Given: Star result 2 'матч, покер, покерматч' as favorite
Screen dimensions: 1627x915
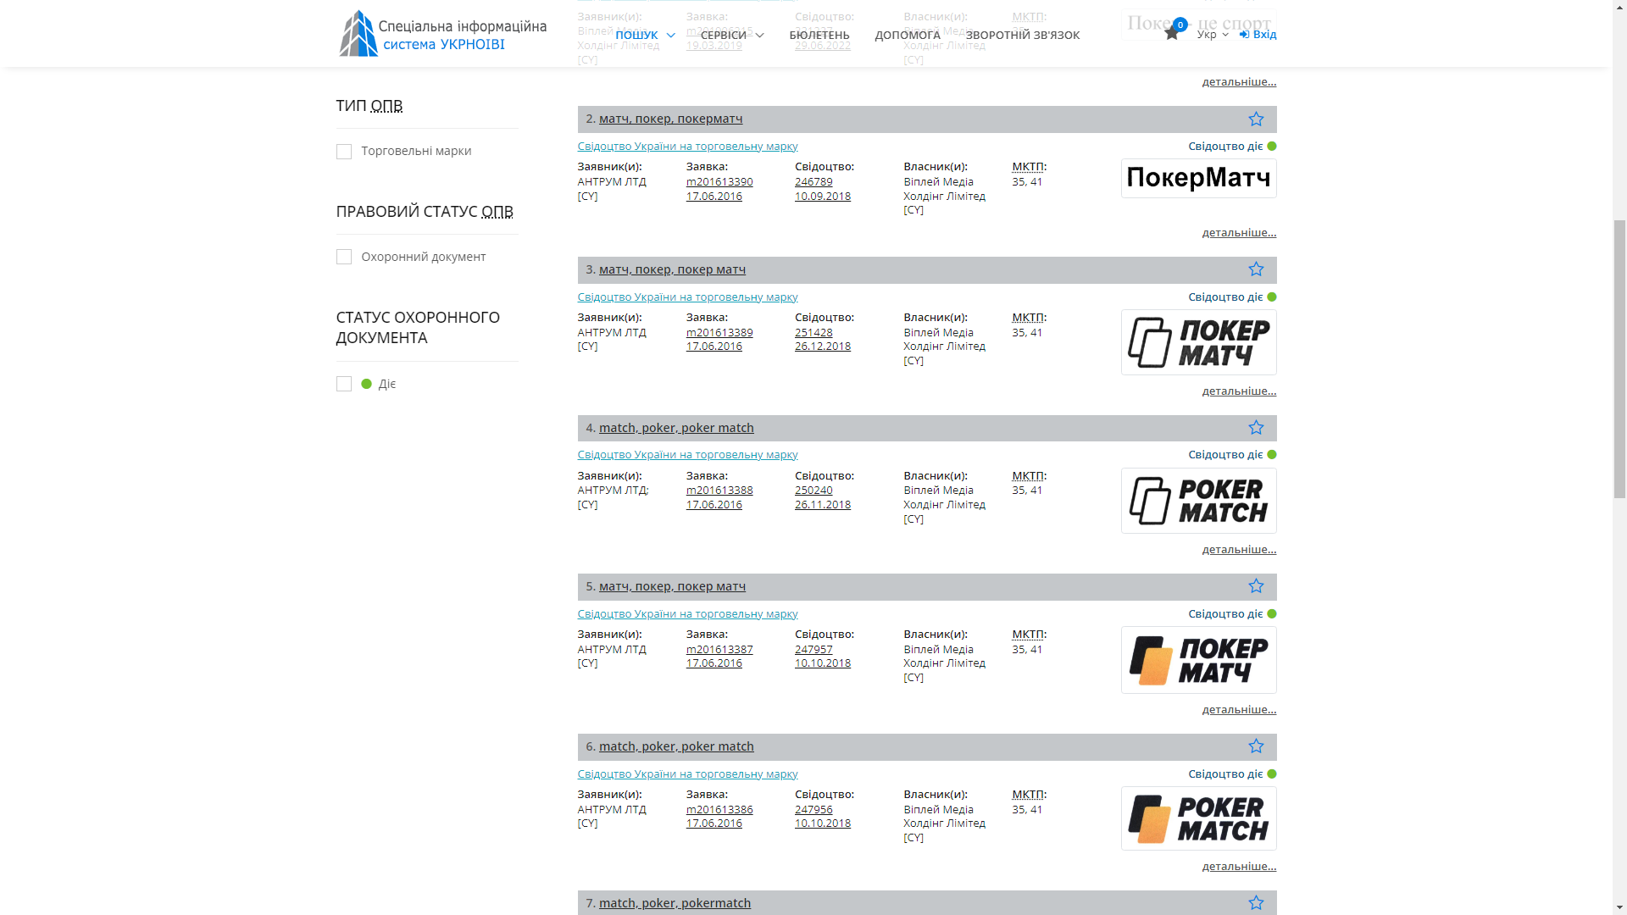Looking at the screenshot, I should coord(1255,119).
